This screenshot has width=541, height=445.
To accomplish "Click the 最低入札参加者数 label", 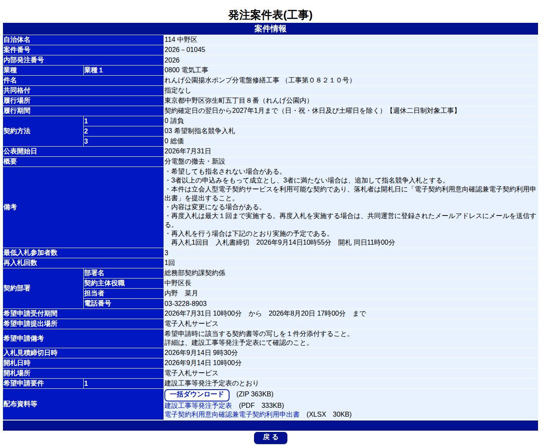I will (x=30, y=253).
